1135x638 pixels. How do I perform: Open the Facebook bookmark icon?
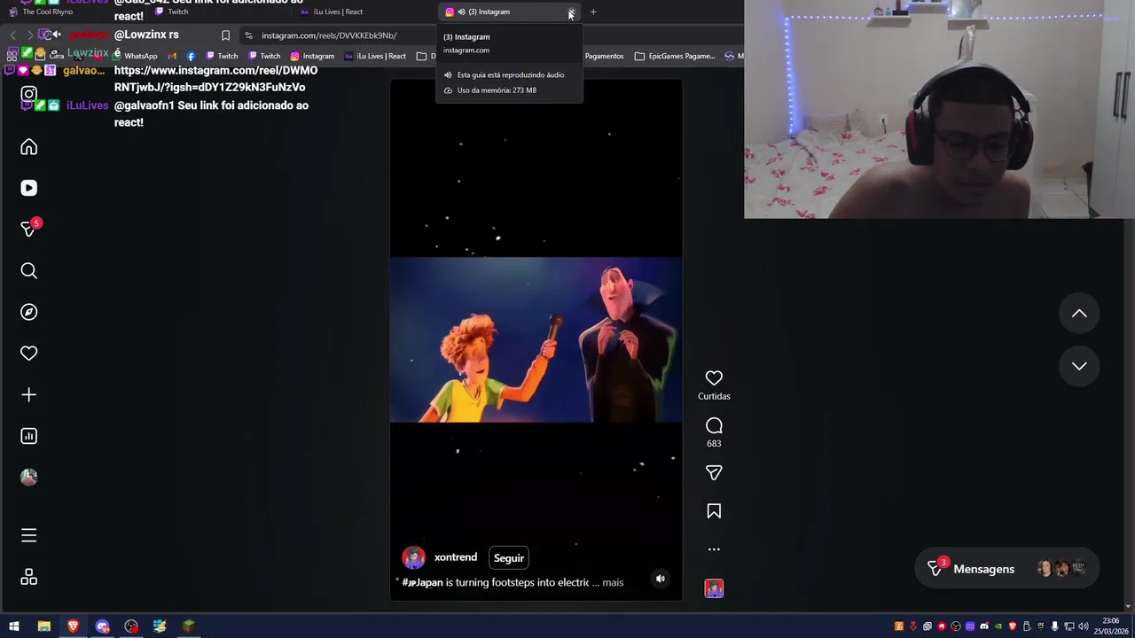(x=191, y=56)
